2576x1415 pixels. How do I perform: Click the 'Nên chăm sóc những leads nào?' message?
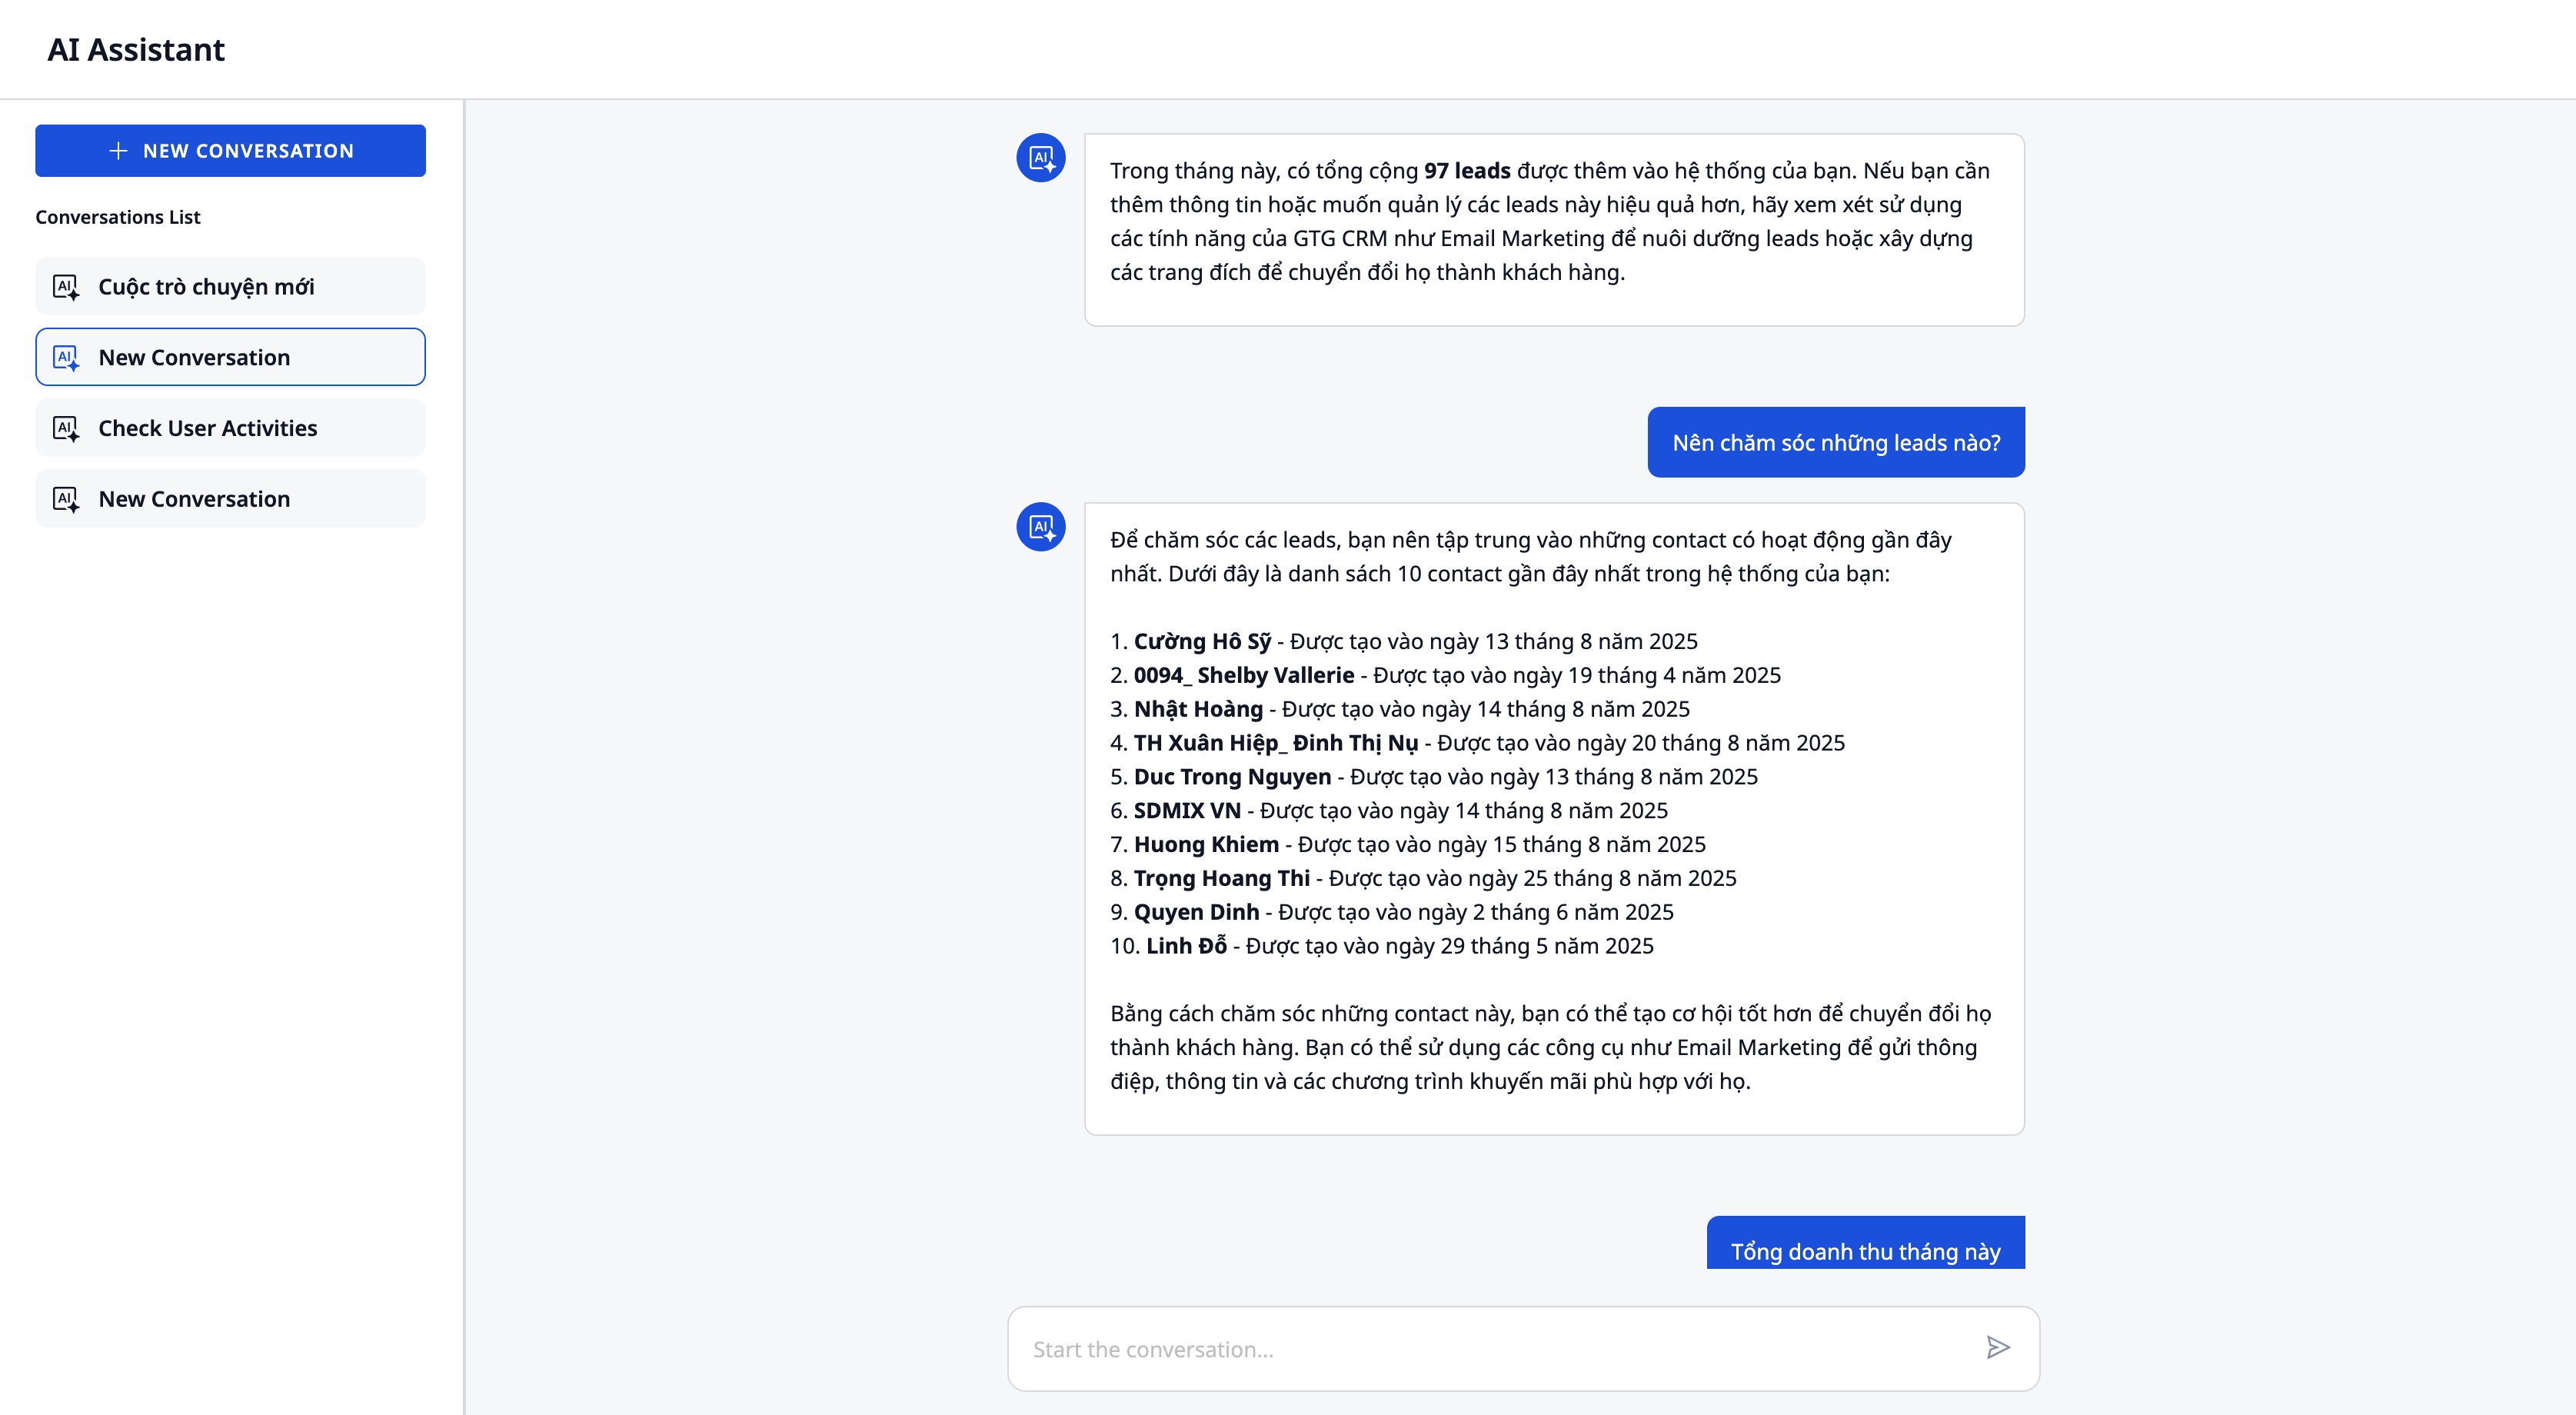click(1835, 443)
